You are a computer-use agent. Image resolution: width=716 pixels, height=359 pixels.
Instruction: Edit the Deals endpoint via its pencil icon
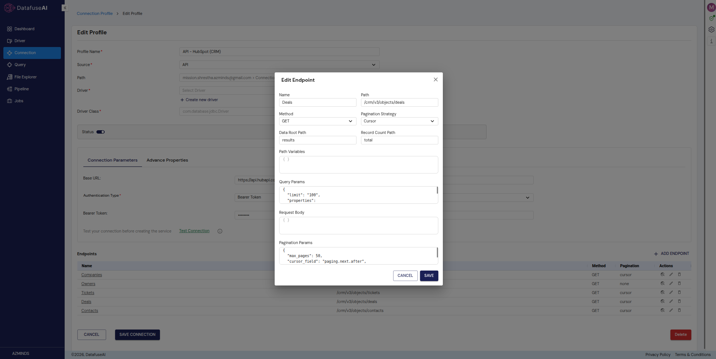tap(671, 302)
